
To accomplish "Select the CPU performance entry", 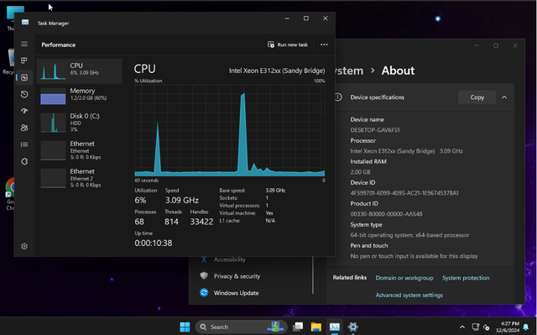I will 80,71.
